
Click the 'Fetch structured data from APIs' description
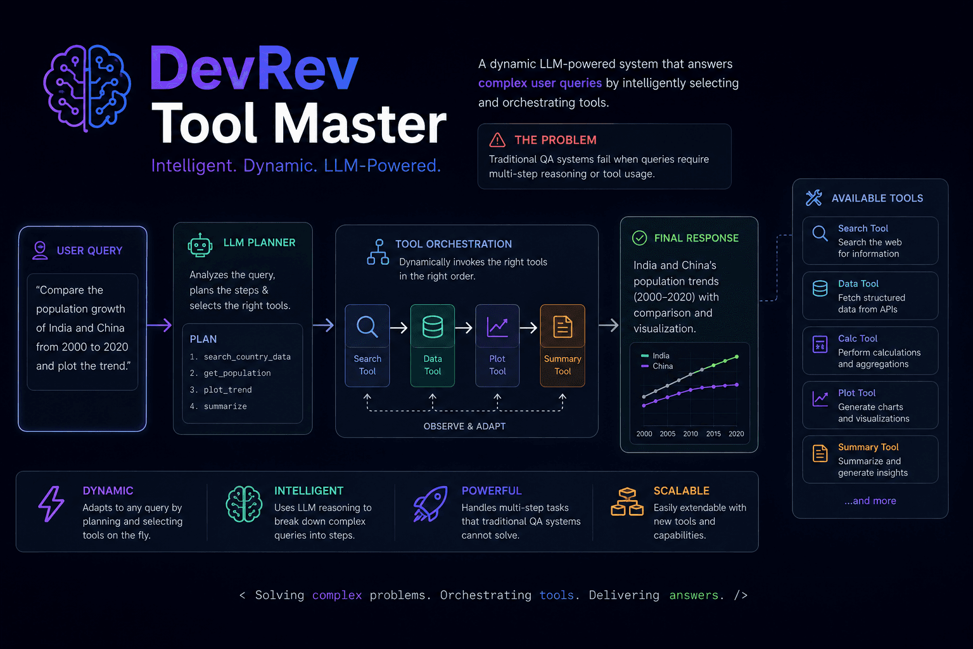872,304
